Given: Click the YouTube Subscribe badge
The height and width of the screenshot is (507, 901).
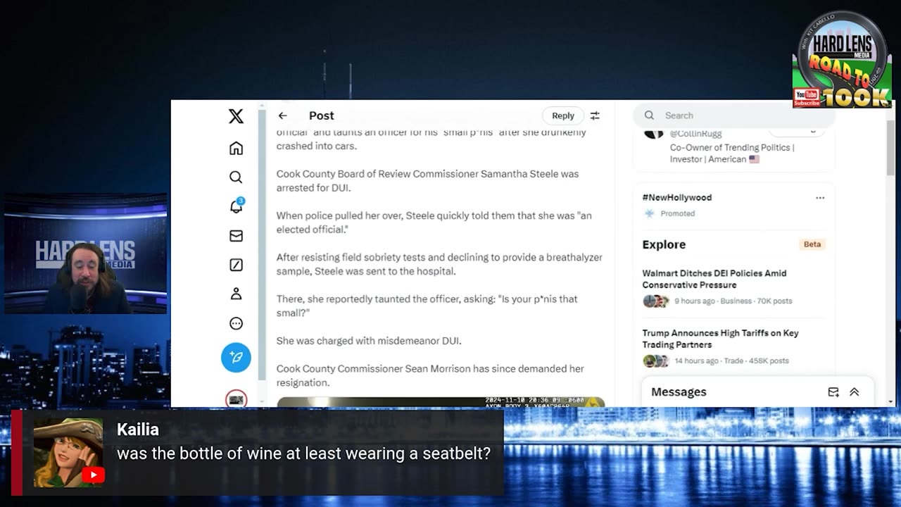Looking at the screenshot, I should [807, 98].
